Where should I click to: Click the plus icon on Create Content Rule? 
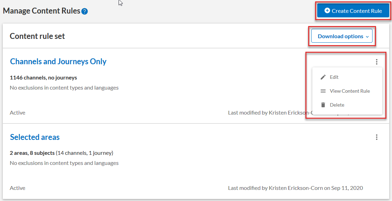point(327,11)
